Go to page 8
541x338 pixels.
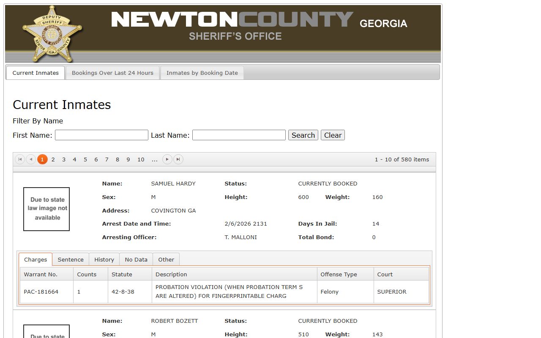pos(117,159)
